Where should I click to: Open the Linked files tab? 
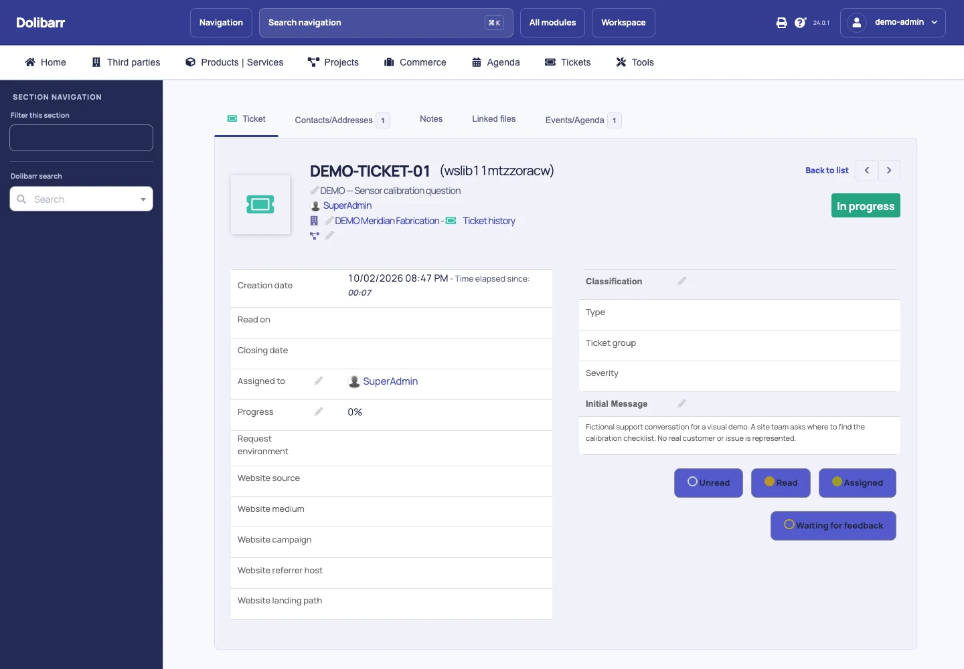point(494,119)
